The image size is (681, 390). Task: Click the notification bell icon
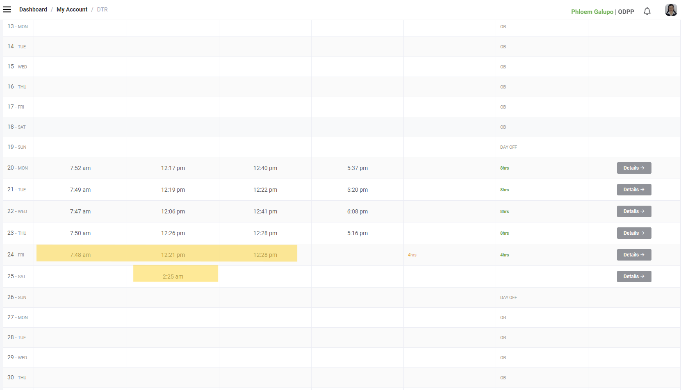point(647,11)
